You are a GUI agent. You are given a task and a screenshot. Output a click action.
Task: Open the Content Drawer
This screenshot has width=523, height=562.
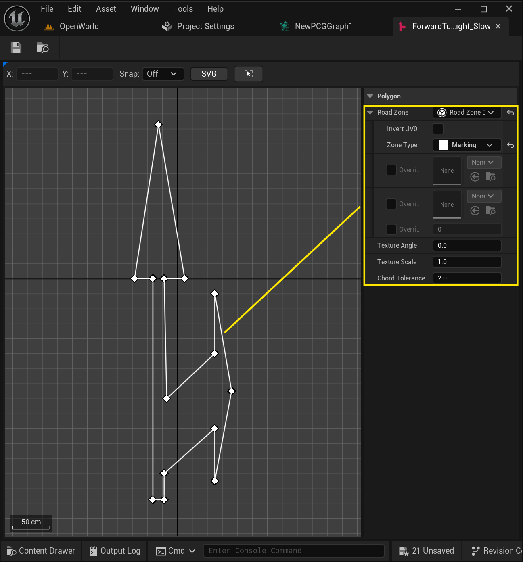41,551
